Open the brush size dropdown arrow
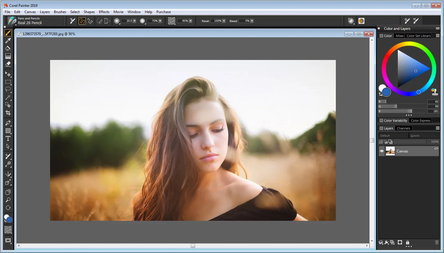The image size is (444, 253). point(134,21)
